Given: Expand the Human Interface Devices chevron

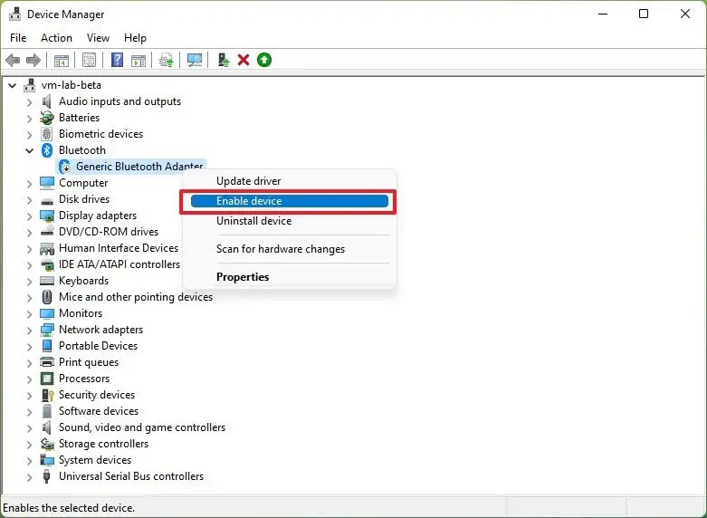Looking at the screenshot, I should tap(29, 249).
